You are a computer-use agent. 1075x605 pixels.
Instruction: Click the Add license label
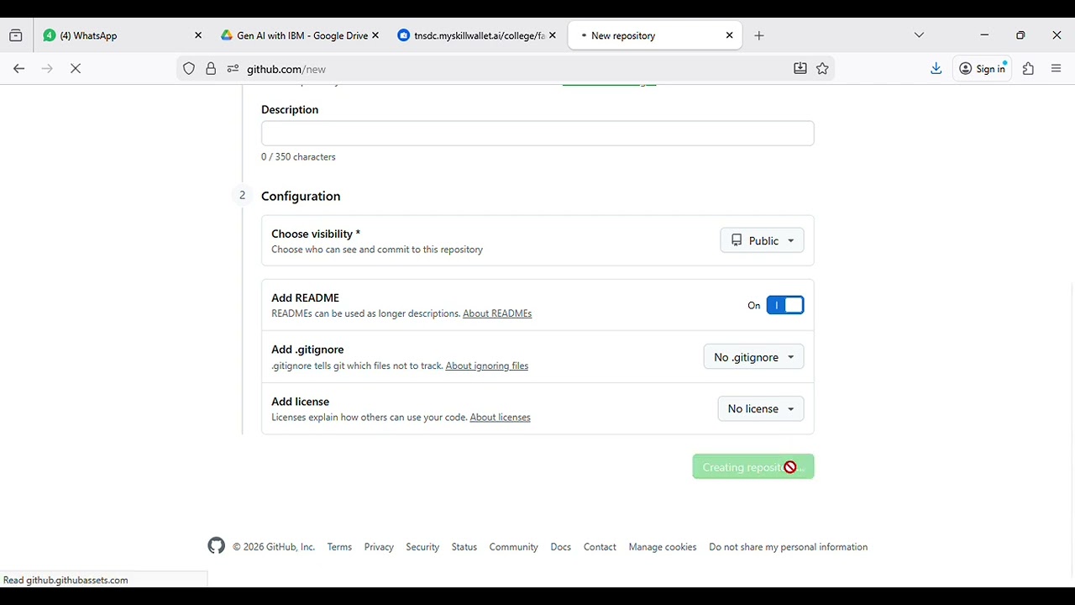(x=300, y=402)
